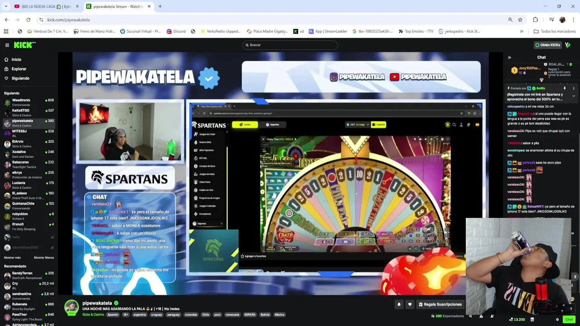
Task: Click the heart follow button
Action: (x=410, y=304)
